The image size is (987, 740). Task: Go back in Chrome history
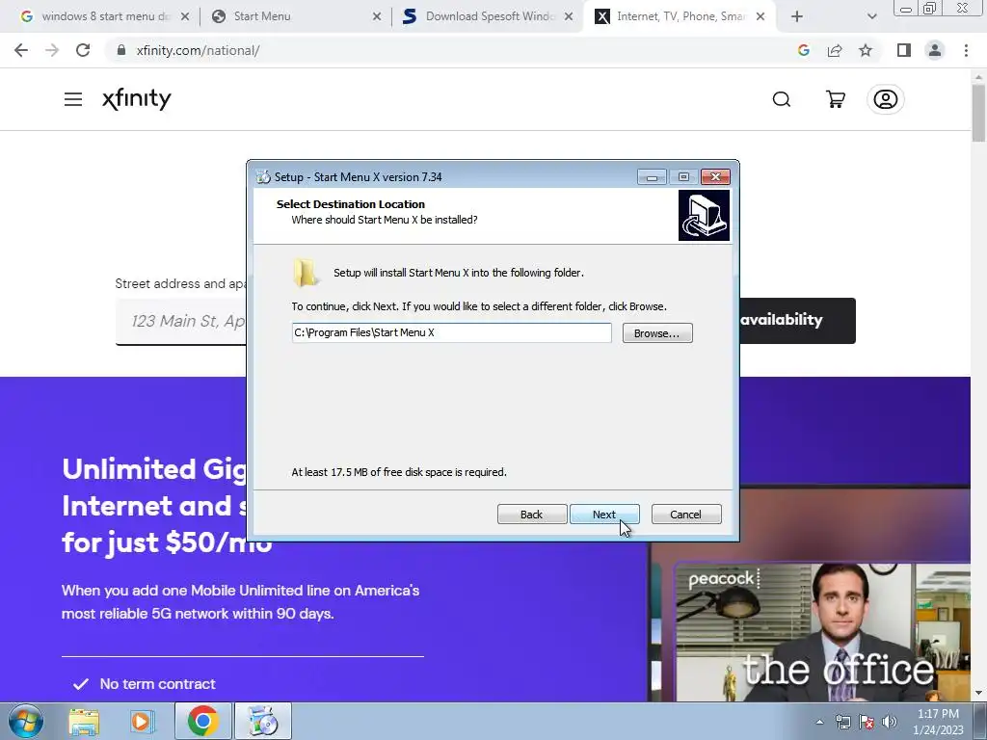click(x=21, y=50)
